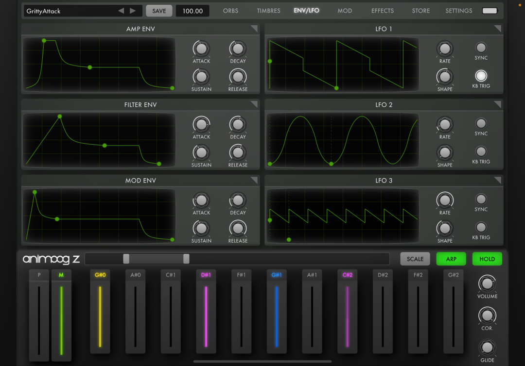Tap the G#0 key strip
The height and width of the screenshot is (366, 525).
click(x=100, y=312)
